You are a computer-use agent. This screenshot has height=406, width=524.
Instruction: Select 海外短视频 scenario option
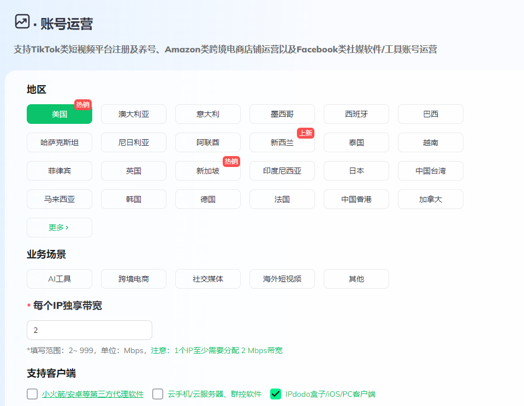tap(282, 279)
